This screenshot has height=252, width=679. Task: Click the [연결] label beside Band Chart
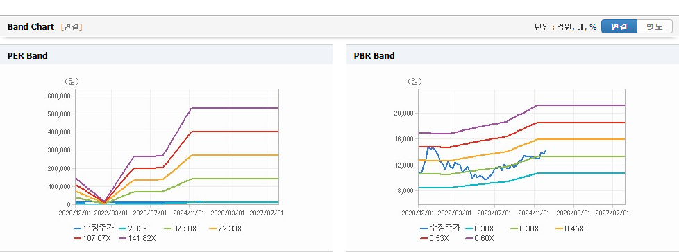72,27
